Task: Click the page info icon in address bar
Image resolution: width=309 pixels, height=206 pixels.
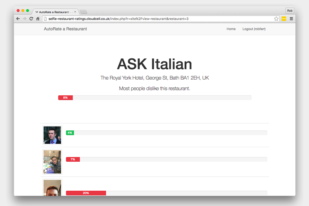Action: click(45, 19)
